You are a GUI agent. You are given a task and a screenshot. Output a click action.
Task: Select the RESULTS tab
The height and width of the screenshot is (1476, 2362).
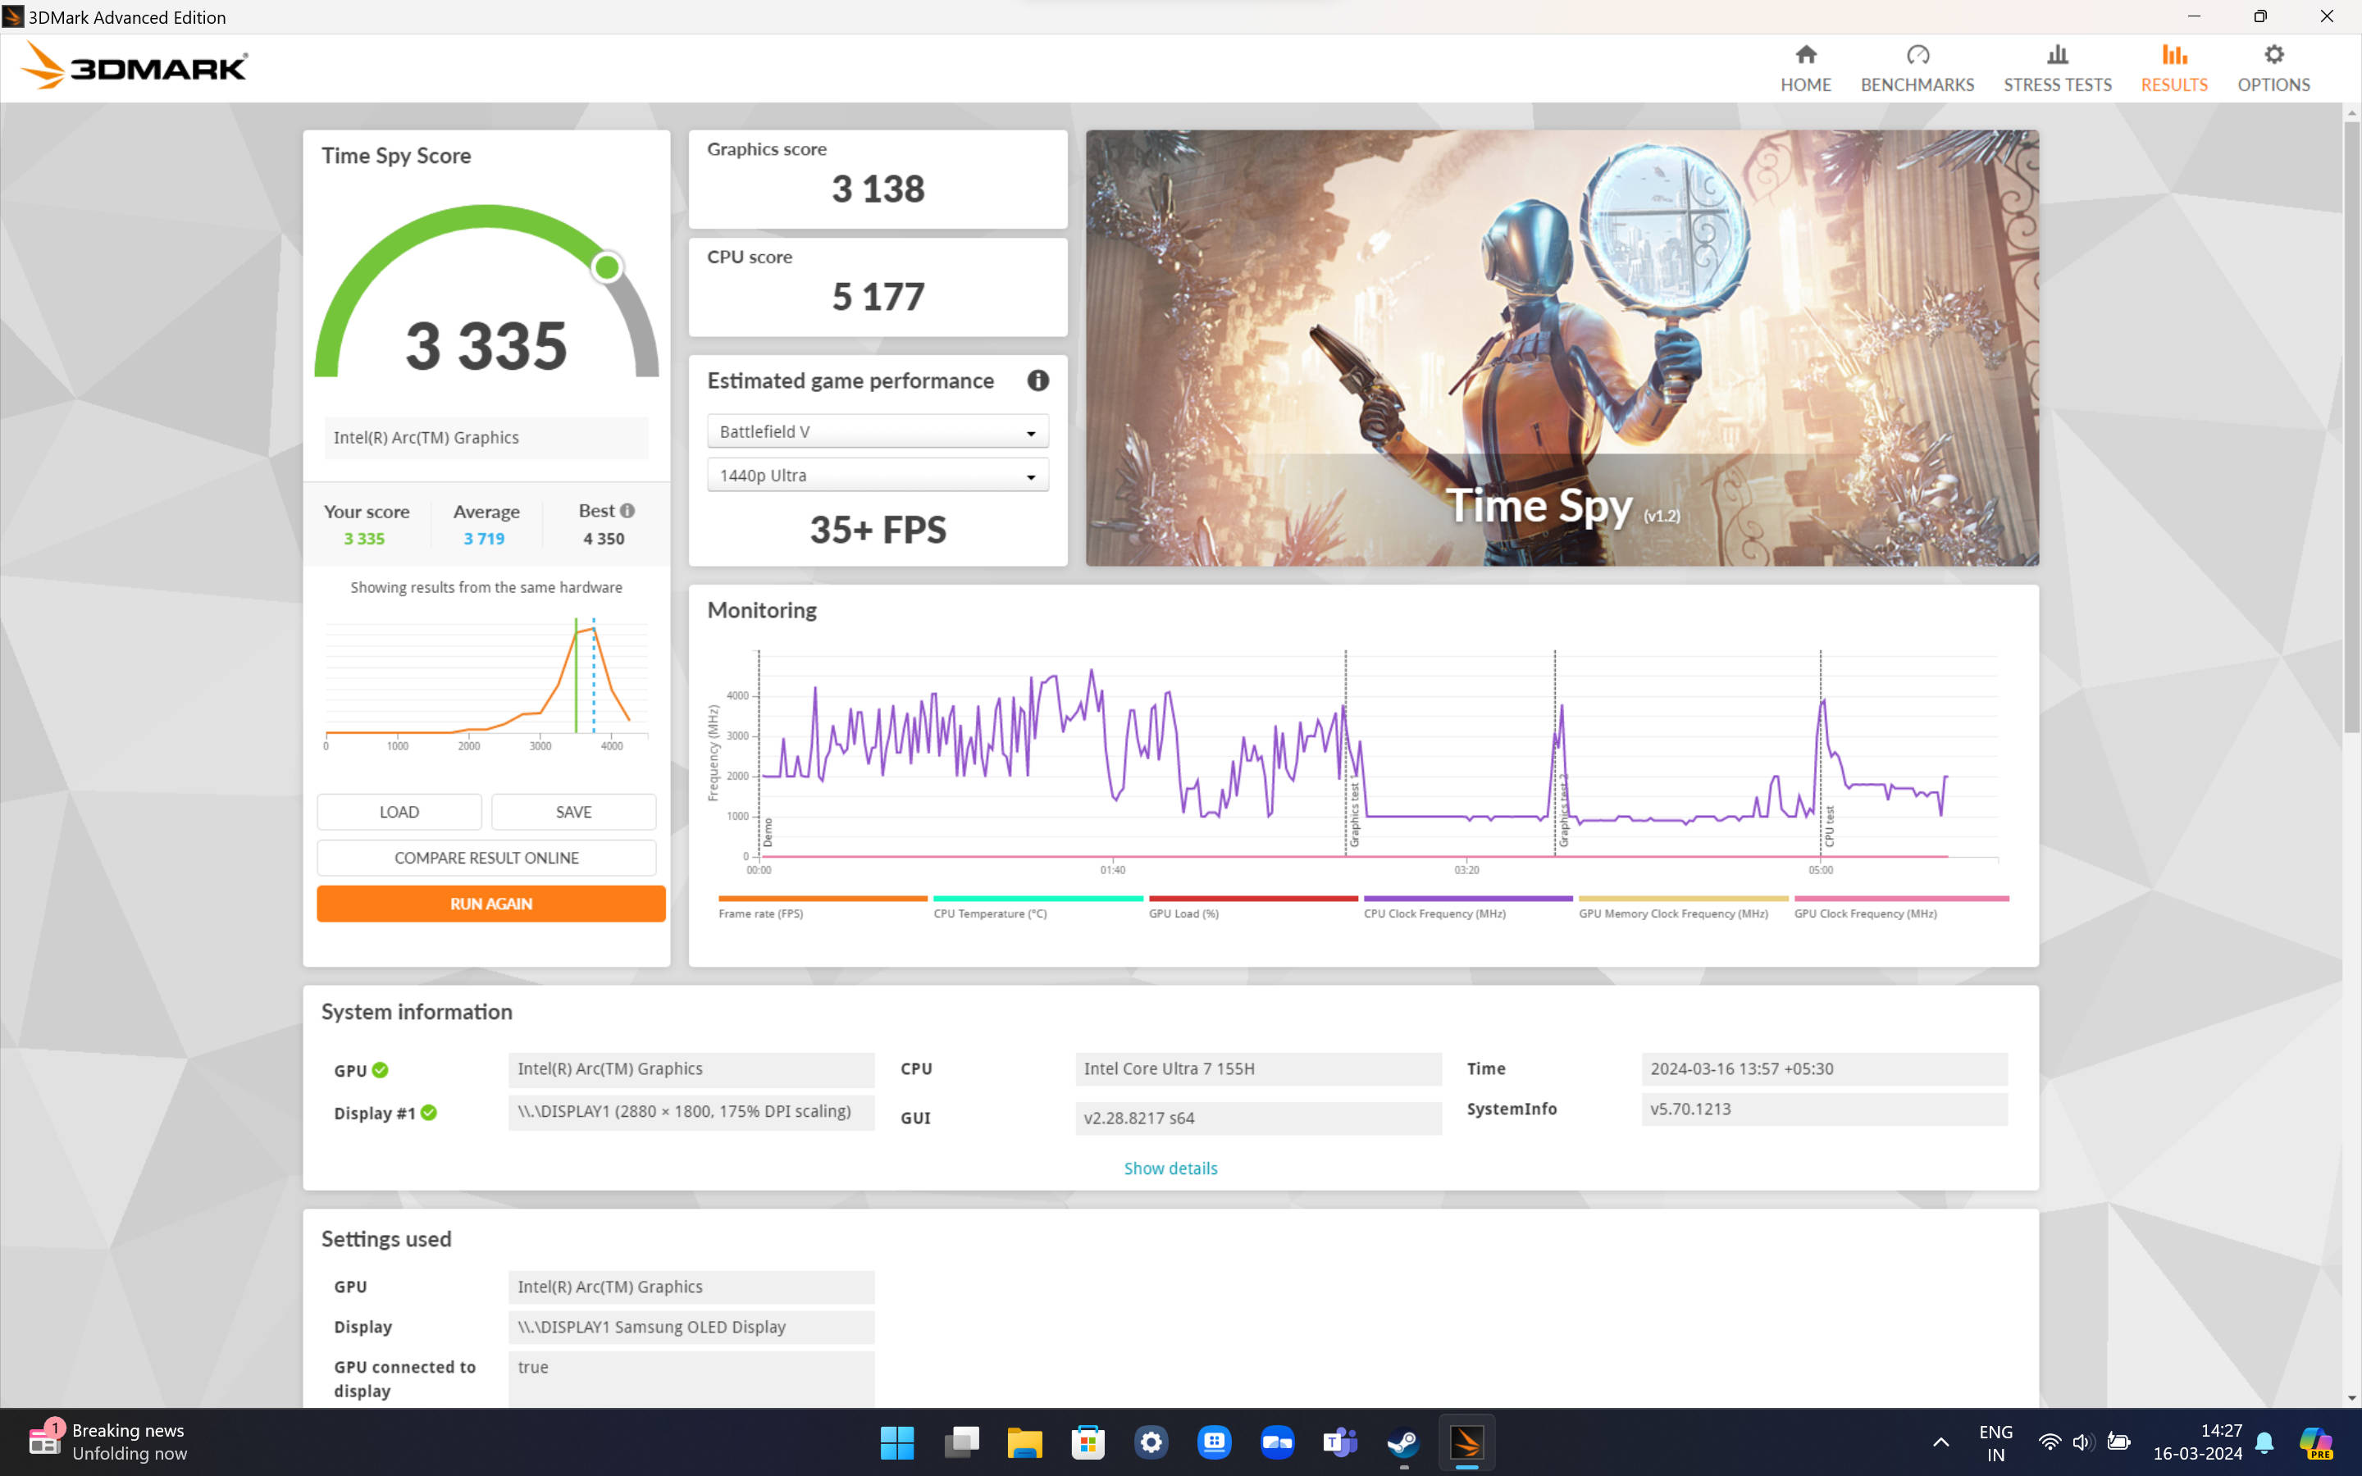point(2173,68)
